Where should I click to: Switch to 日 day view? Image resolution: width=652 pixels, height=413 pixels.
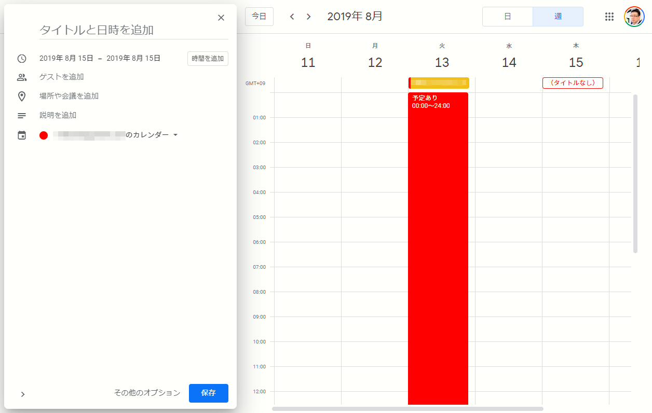508,17
